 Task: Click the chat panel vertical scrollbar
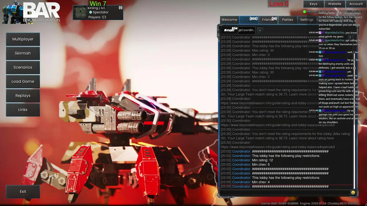coord(354,112)
